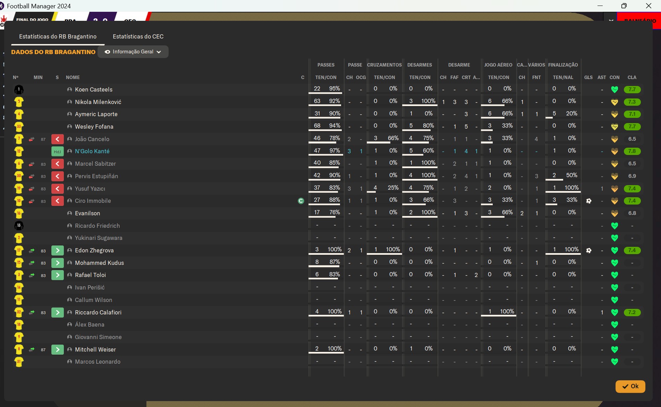
Task: Switch to Estatísticas do CEC tab
Action: [x=138, y=36]
